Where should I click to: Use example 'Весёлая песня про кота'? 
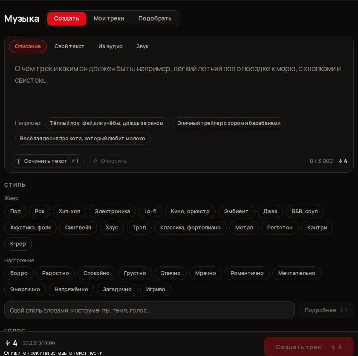click(82, 139)
